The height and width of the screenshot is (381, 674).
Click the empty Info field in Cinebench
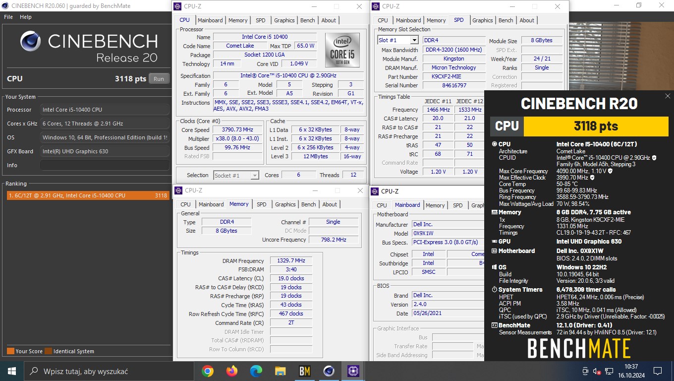tap(104, 165)
